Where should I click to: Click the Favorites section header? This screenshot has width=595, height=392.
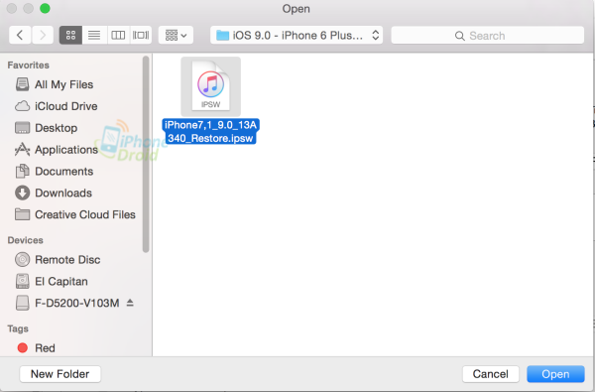coord(28,65)
